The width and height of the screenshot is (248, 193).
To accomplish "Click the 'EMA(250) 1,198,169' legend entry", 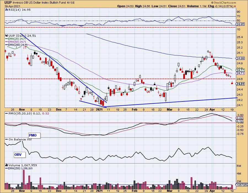I will click(19, 168).
